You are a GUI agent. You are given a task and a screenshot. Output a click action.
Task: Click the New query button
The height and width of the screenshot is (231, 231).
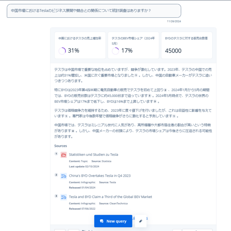click(113, 221)
